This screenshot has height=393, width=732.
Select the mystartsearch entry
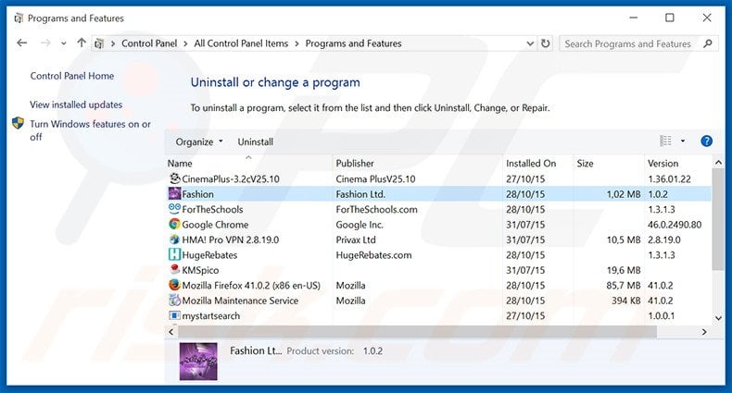pos(211,315)
